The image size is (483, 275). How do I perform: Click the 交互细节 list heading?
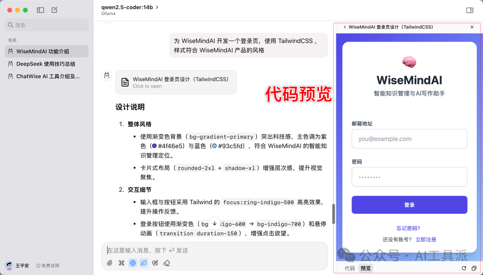[x=140, y=190]
